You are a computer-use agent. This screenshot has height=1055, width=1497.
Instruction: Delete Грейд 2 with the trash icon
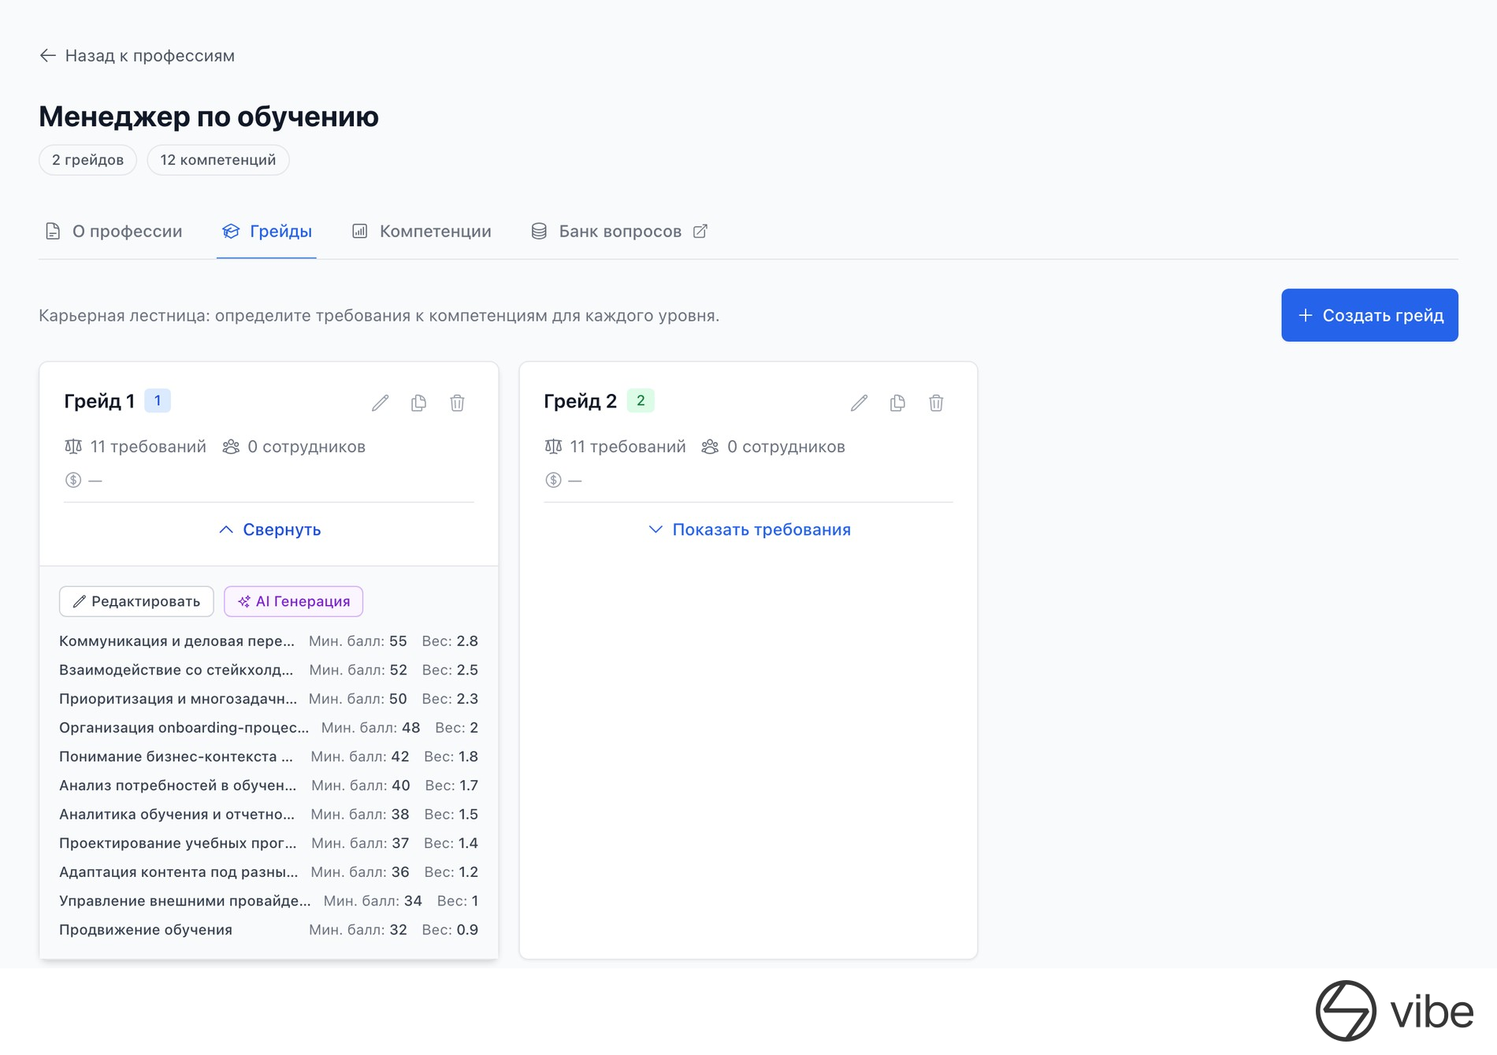936,403
